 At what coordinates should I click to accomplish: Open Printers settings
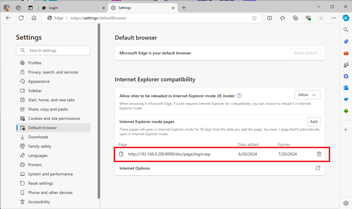(x=53, y=165)
